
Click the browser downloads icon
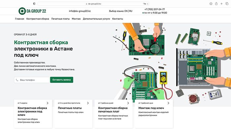coord(211,3)
